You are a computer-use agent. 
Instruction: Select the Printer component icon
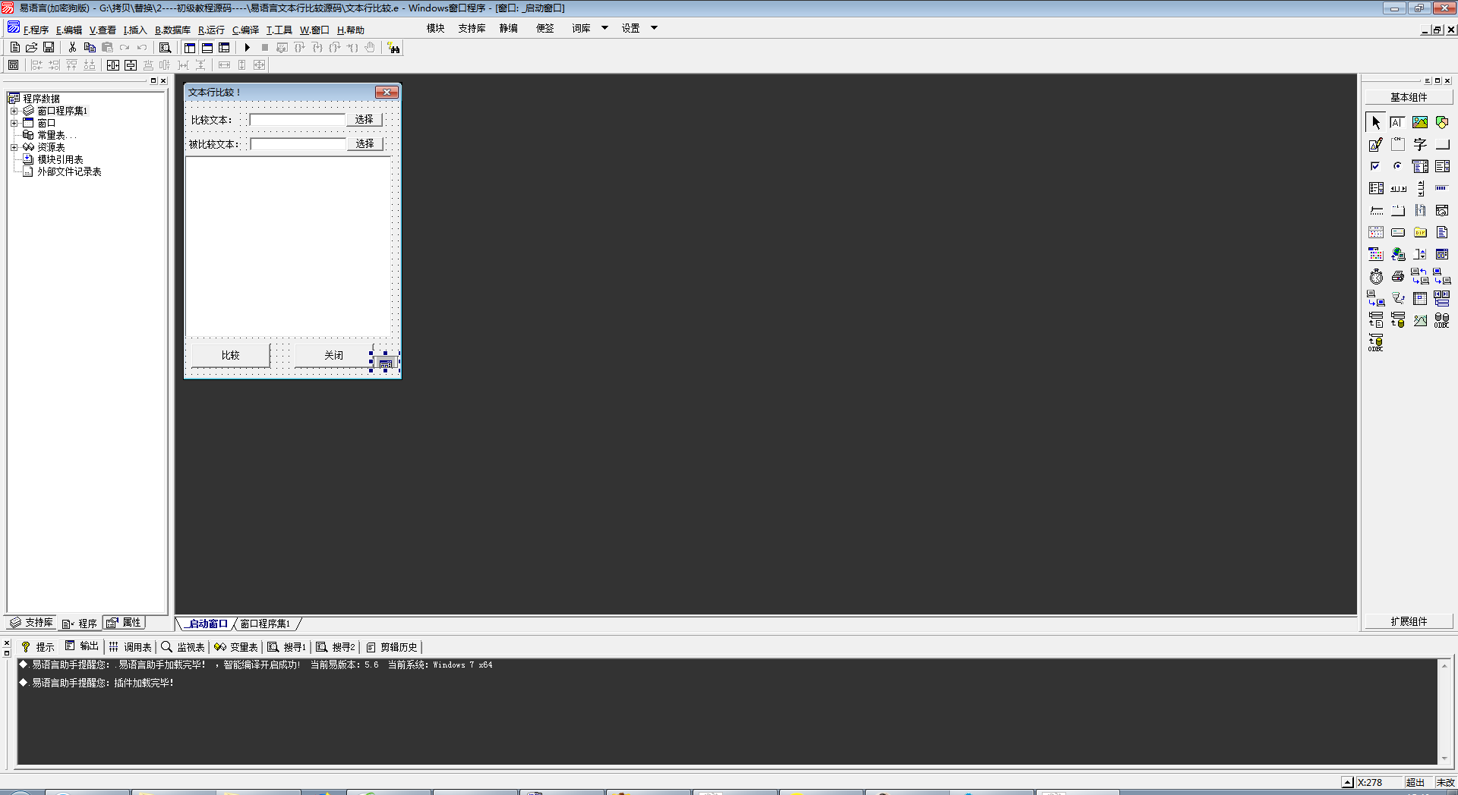pos(1398,276)
